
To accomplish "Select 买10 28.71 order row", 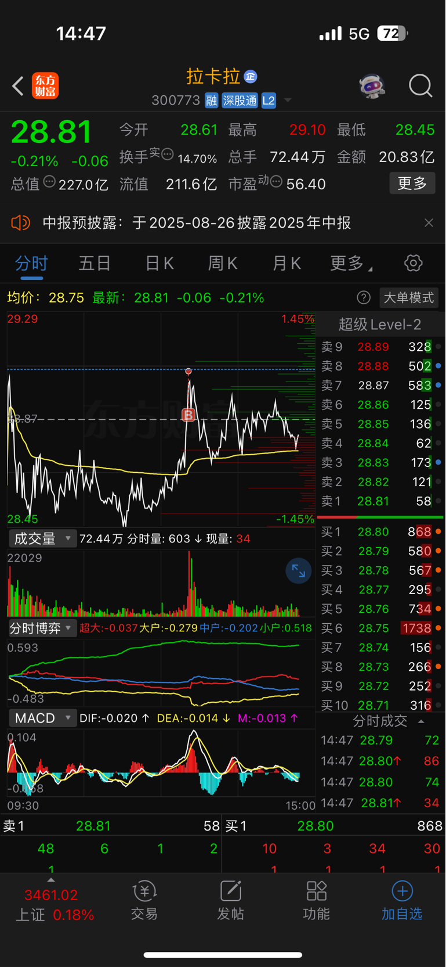I will [380, 705].
